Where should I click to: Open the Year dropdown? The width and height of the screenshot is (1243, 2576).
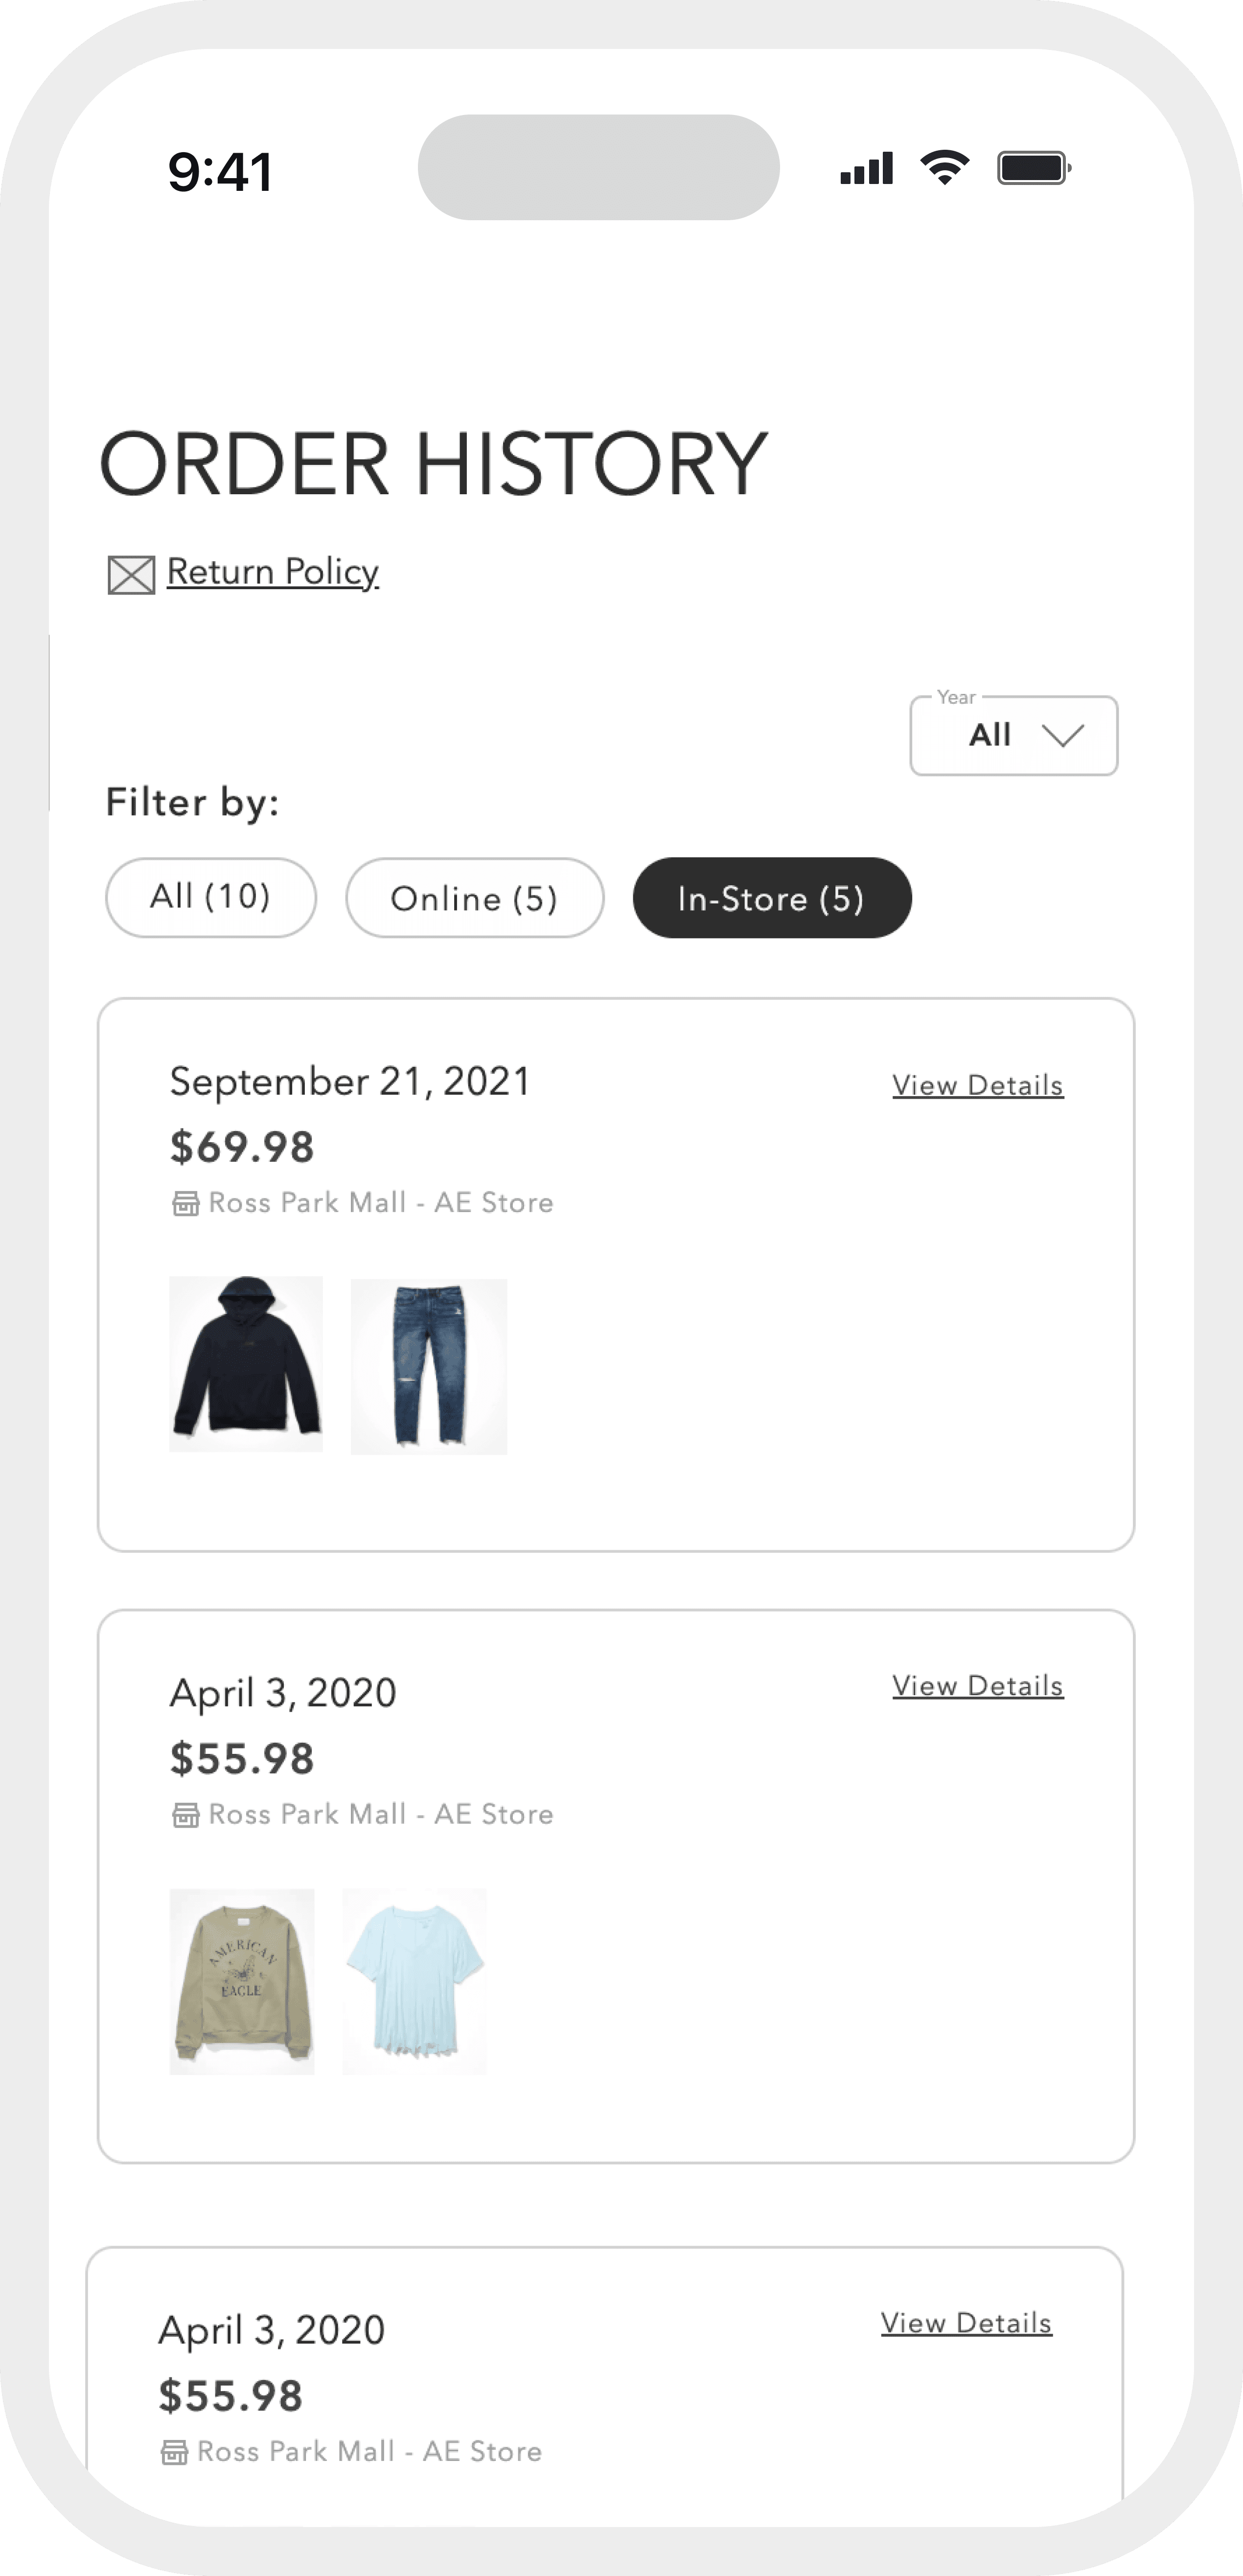(1012, 736)
